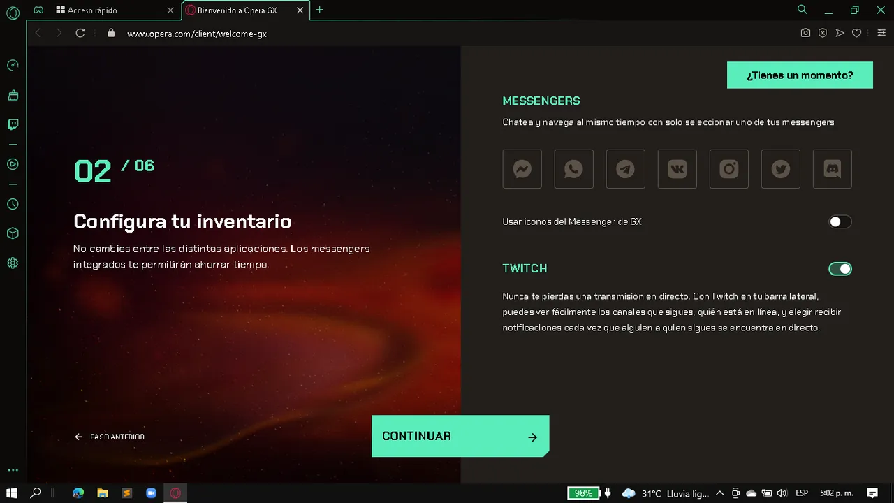Open Extensions cube icon in sidebar
Image resolution: width=894 pixels, height=503 pixels.
pos(13,233)
